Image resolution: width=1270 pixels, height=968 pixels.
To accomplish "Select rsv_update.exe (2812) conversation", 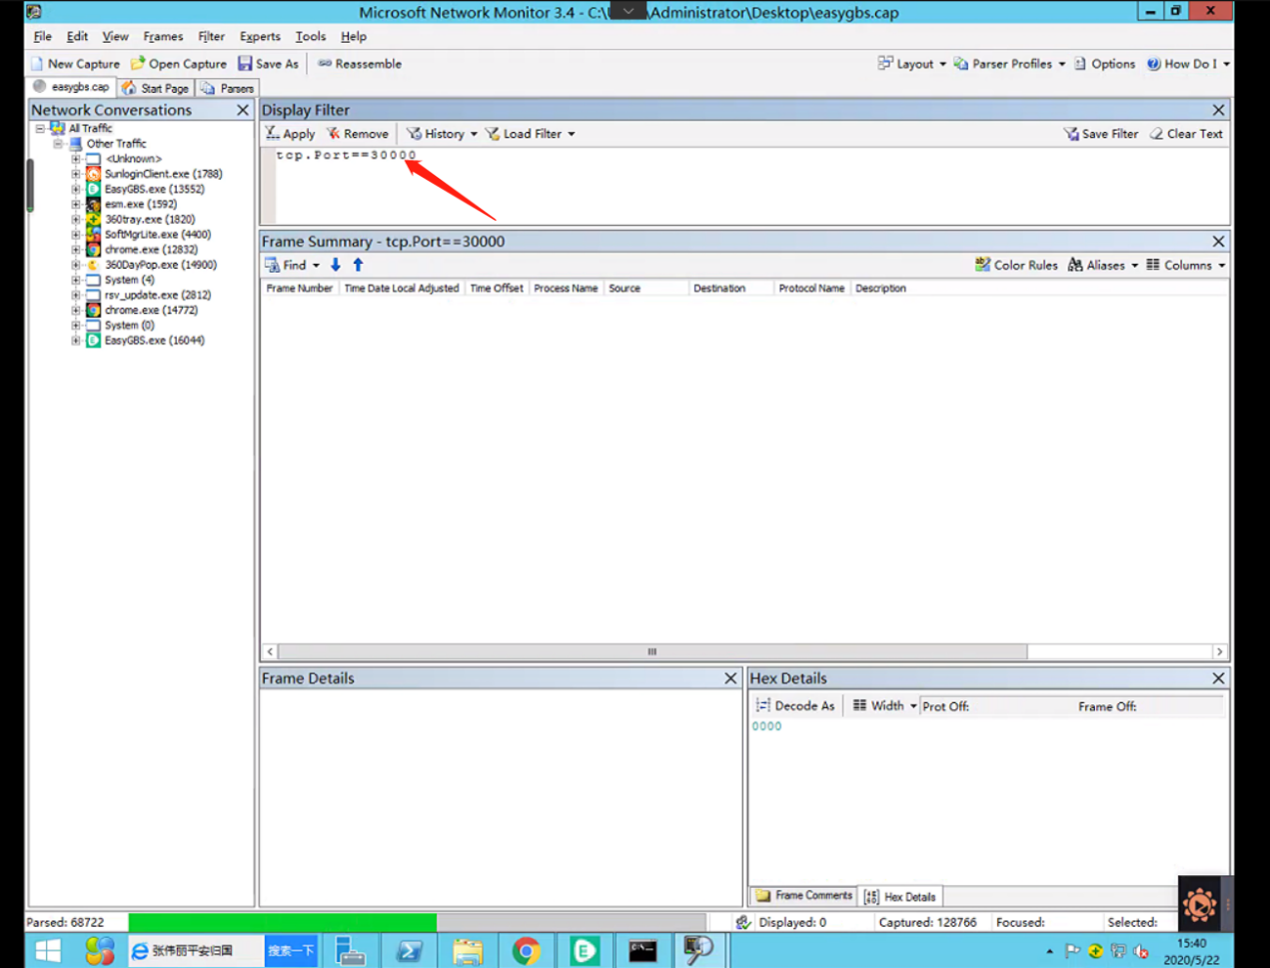I will (157, 295).
